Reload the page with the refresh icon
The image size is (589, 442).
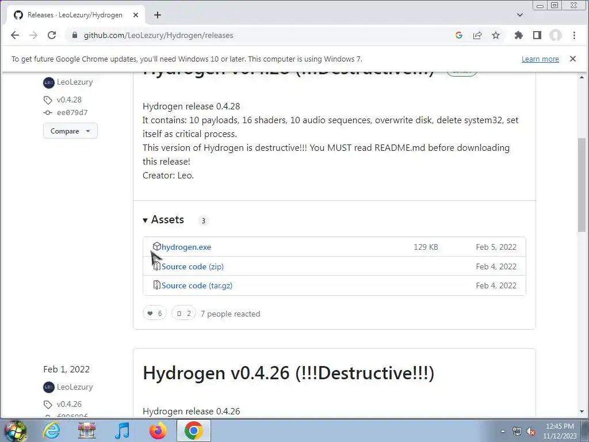[x=52, y=35]
